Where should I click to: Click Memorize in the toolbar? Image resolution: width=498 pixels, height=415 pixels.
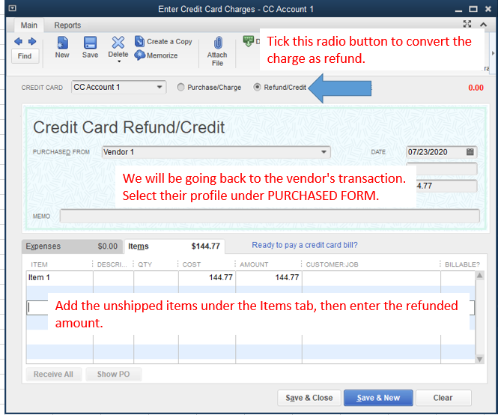157,55
